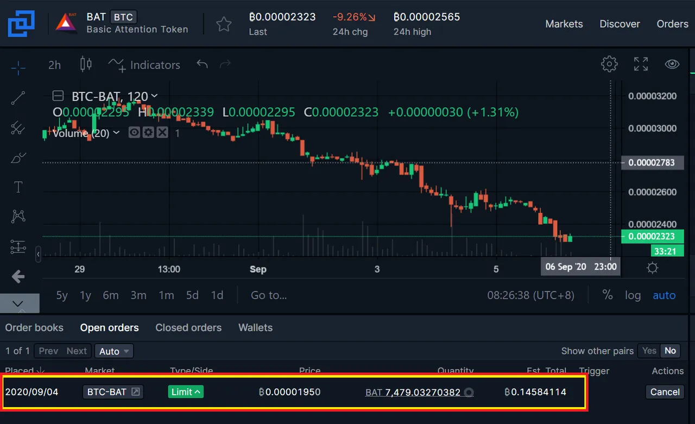Set chart range to 6m
The height and width of the screenshot is (424, 695).
(111, 295)
